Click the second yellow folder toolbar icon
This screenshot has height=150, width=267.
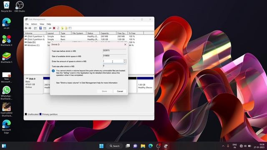click(x=66, y=28)
